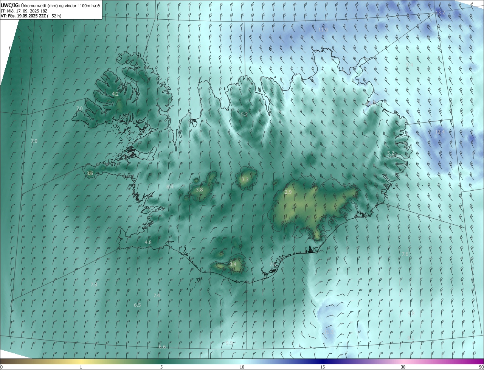Click the 11.9 value off the north coast

point(323,30)
